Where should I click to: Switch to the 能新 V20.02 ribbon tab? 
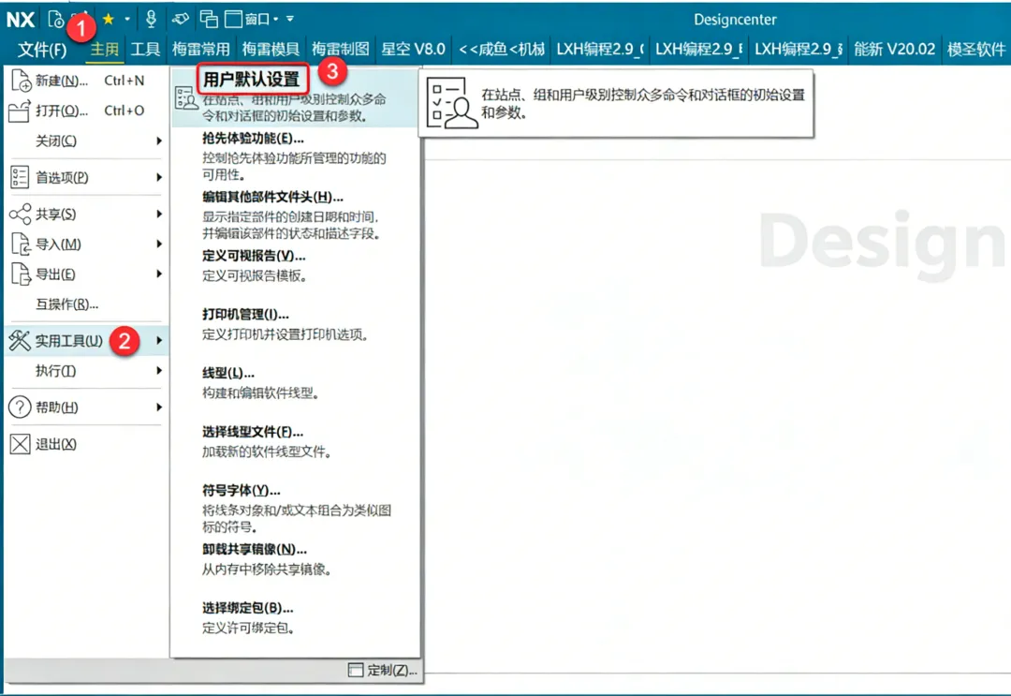coord(895,49)
